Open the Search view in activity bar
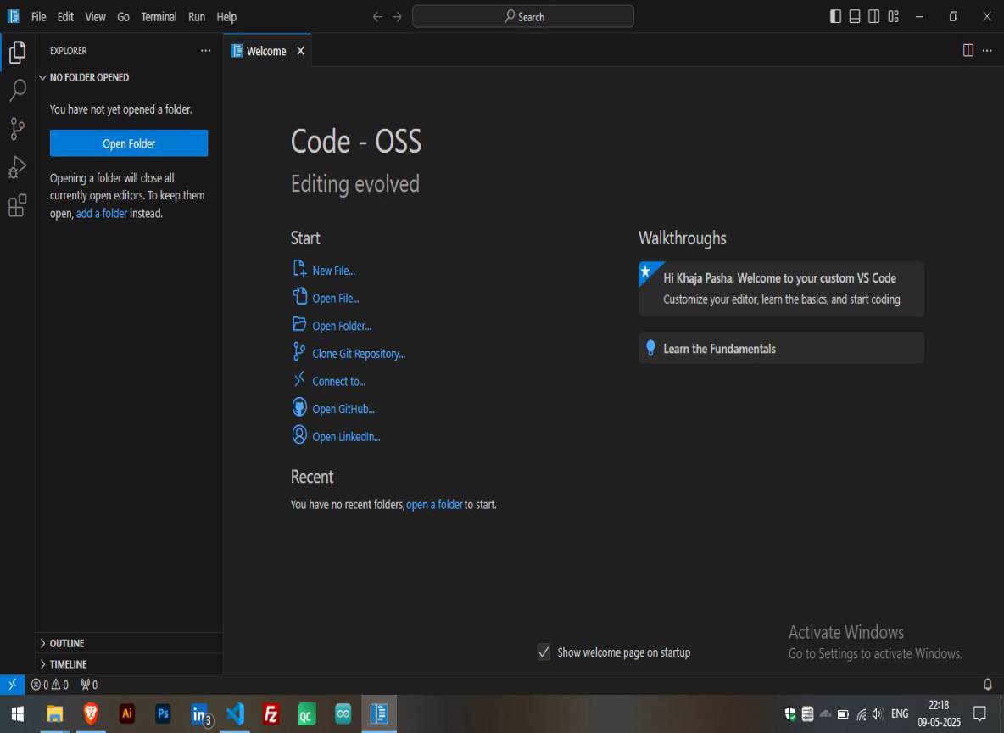Screen dimensions: 1004x733 click(x=17, y=91)
